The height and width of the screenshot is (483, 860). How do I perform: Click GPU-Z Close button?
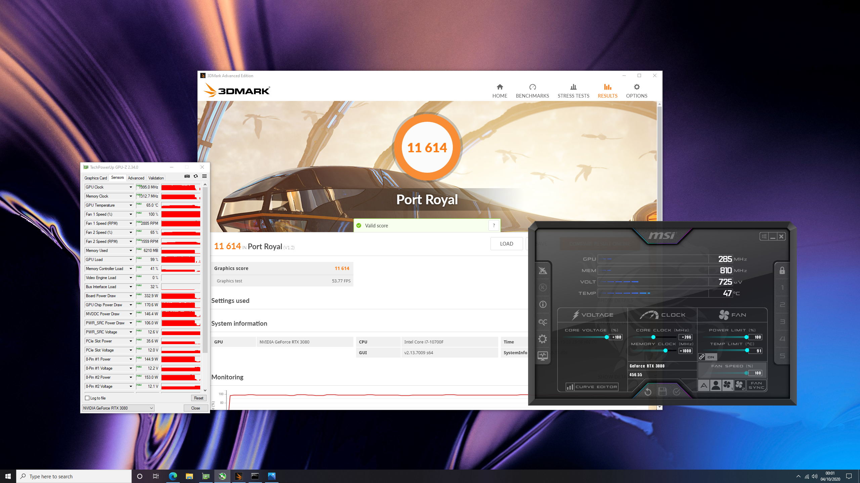(x=196, y=408)
